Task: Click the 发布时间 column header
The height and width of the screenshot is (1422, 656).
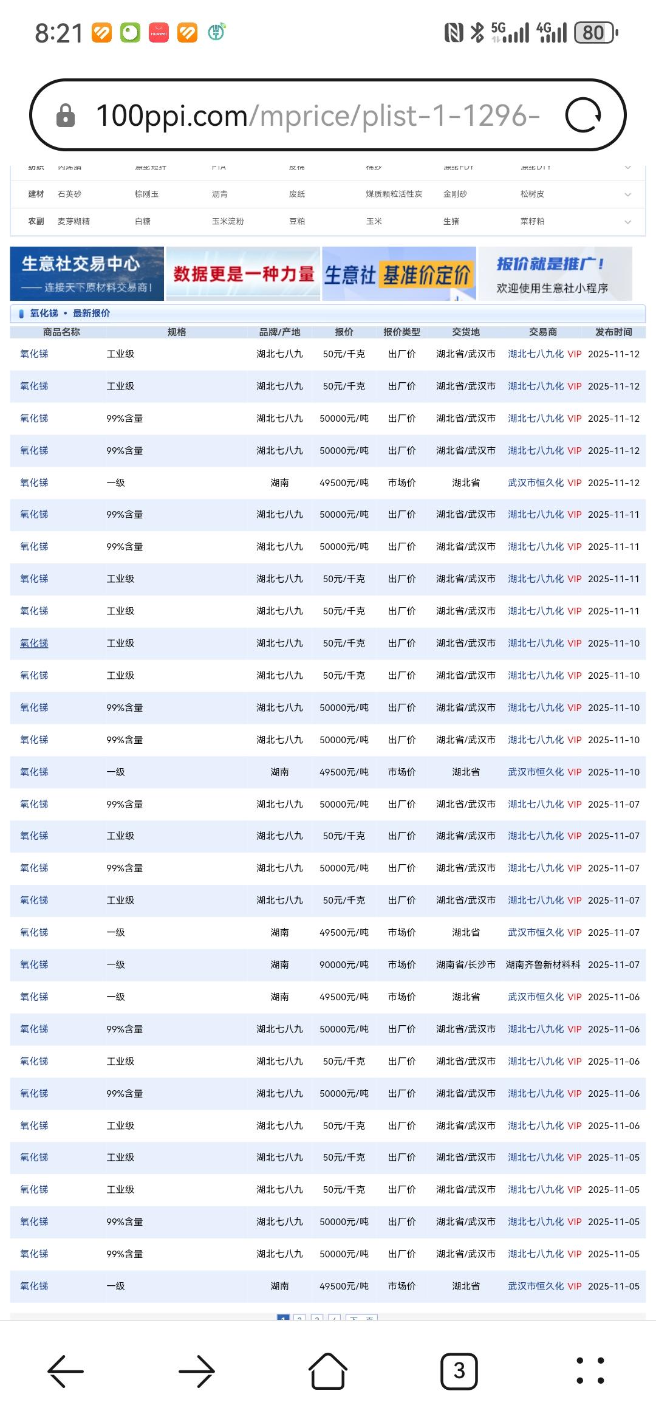Action: click(x=613, y=332)
